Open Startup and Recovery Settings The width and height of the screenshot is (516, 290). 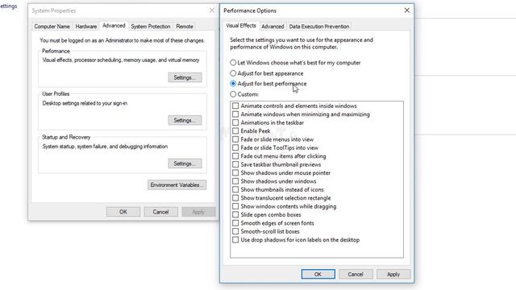pyautogui.click(x=185, y=164)
